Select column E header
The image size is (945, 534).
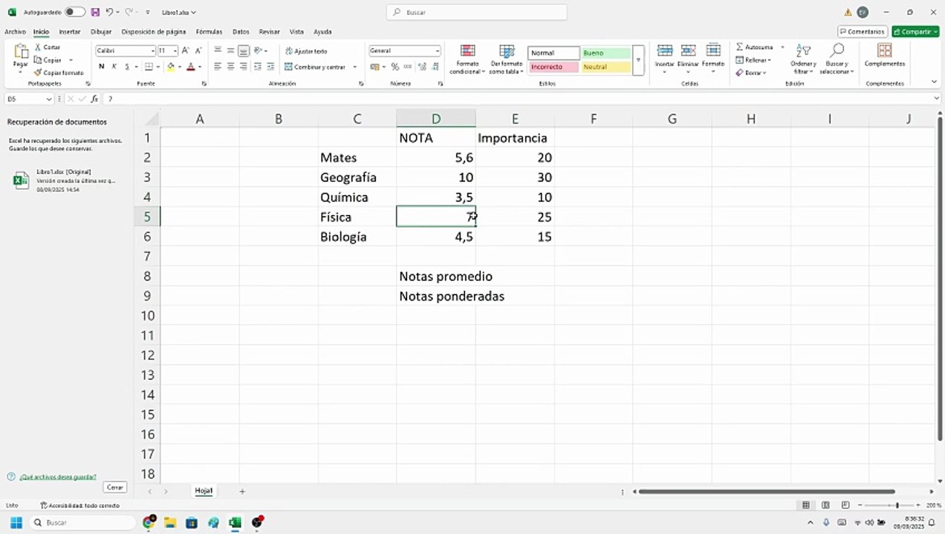(515, 118)
